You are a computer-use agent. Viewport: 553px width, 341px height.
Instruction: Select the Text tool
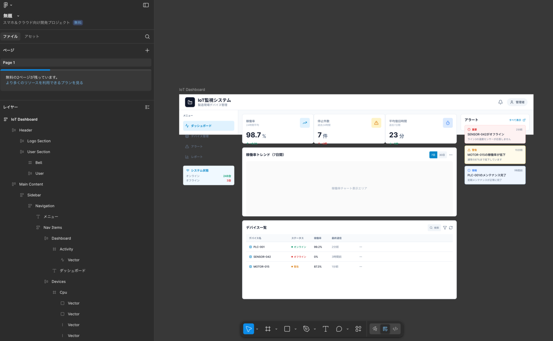pyautogui.click(x=325, y=329)
